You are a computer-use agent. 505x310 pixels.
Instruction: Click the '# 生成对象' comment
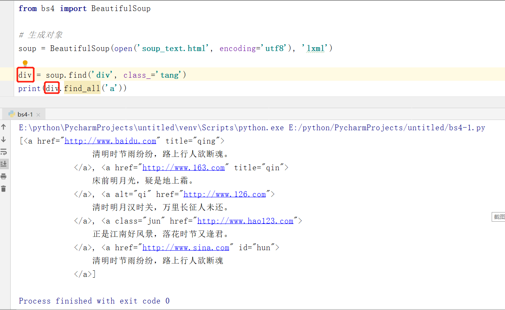41,35
